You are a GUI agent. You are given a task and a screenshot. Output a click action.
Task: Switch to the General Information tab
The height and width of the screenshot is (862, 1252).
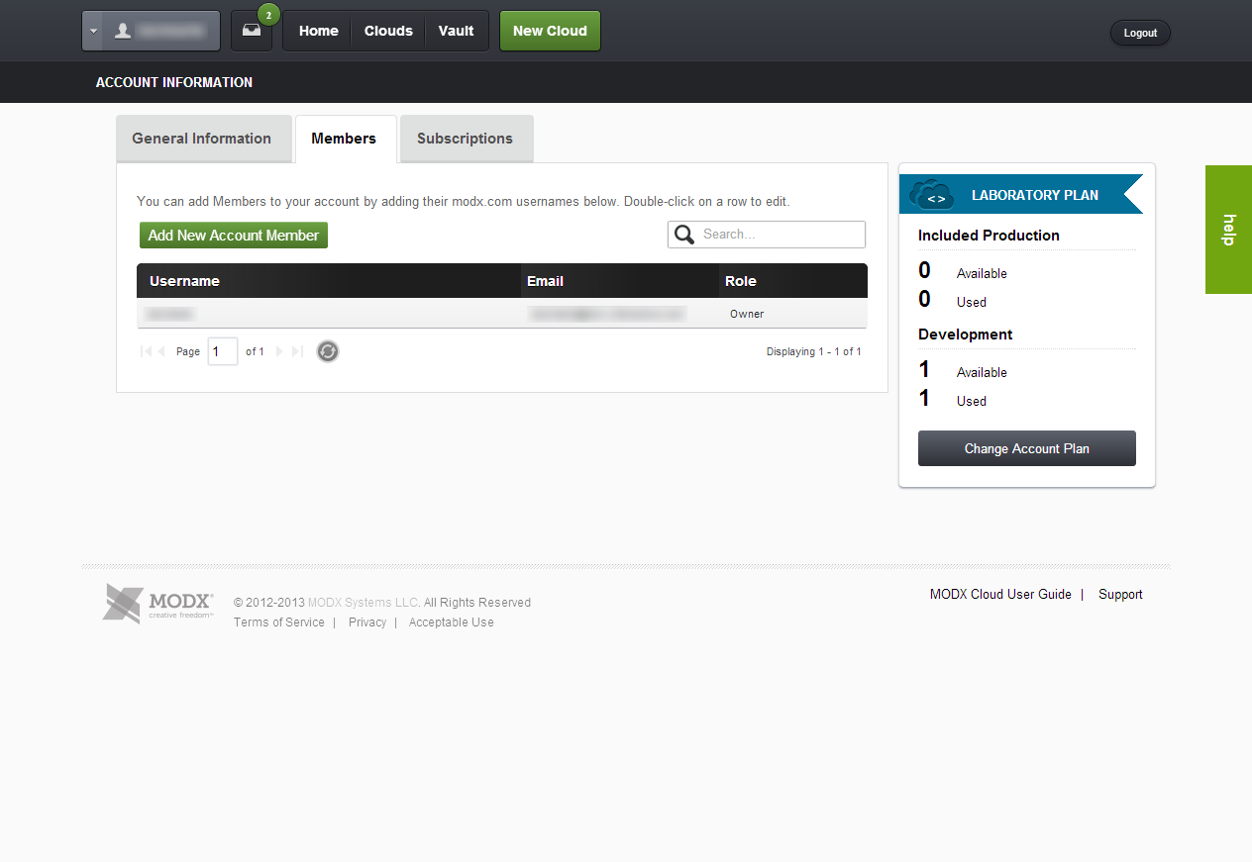(x=202, y=139)
